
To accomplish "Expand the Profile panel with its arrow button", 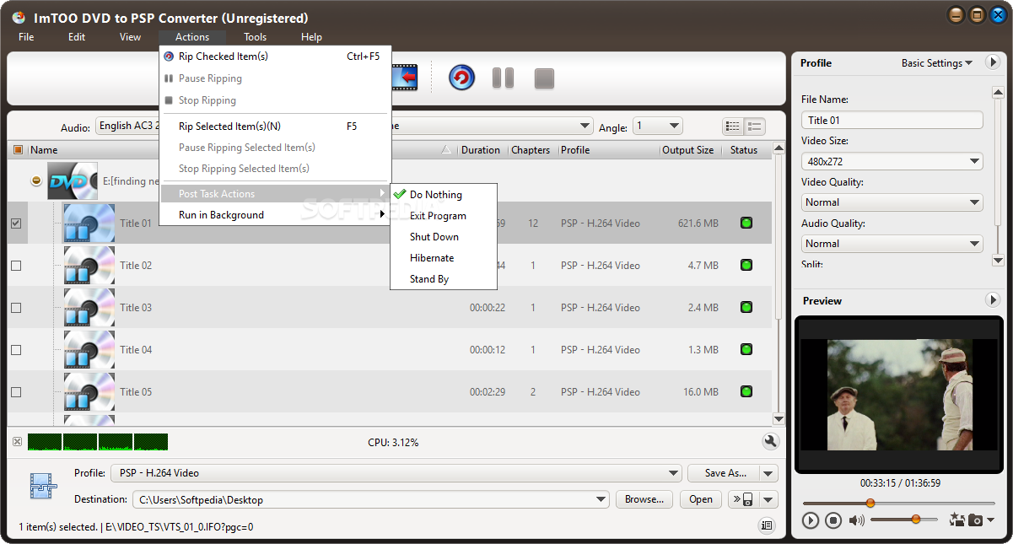I will 993,62.
